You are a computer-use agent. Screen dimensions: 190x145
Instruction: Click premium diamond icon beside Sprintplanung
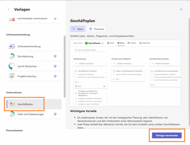[x=55, y=56]
